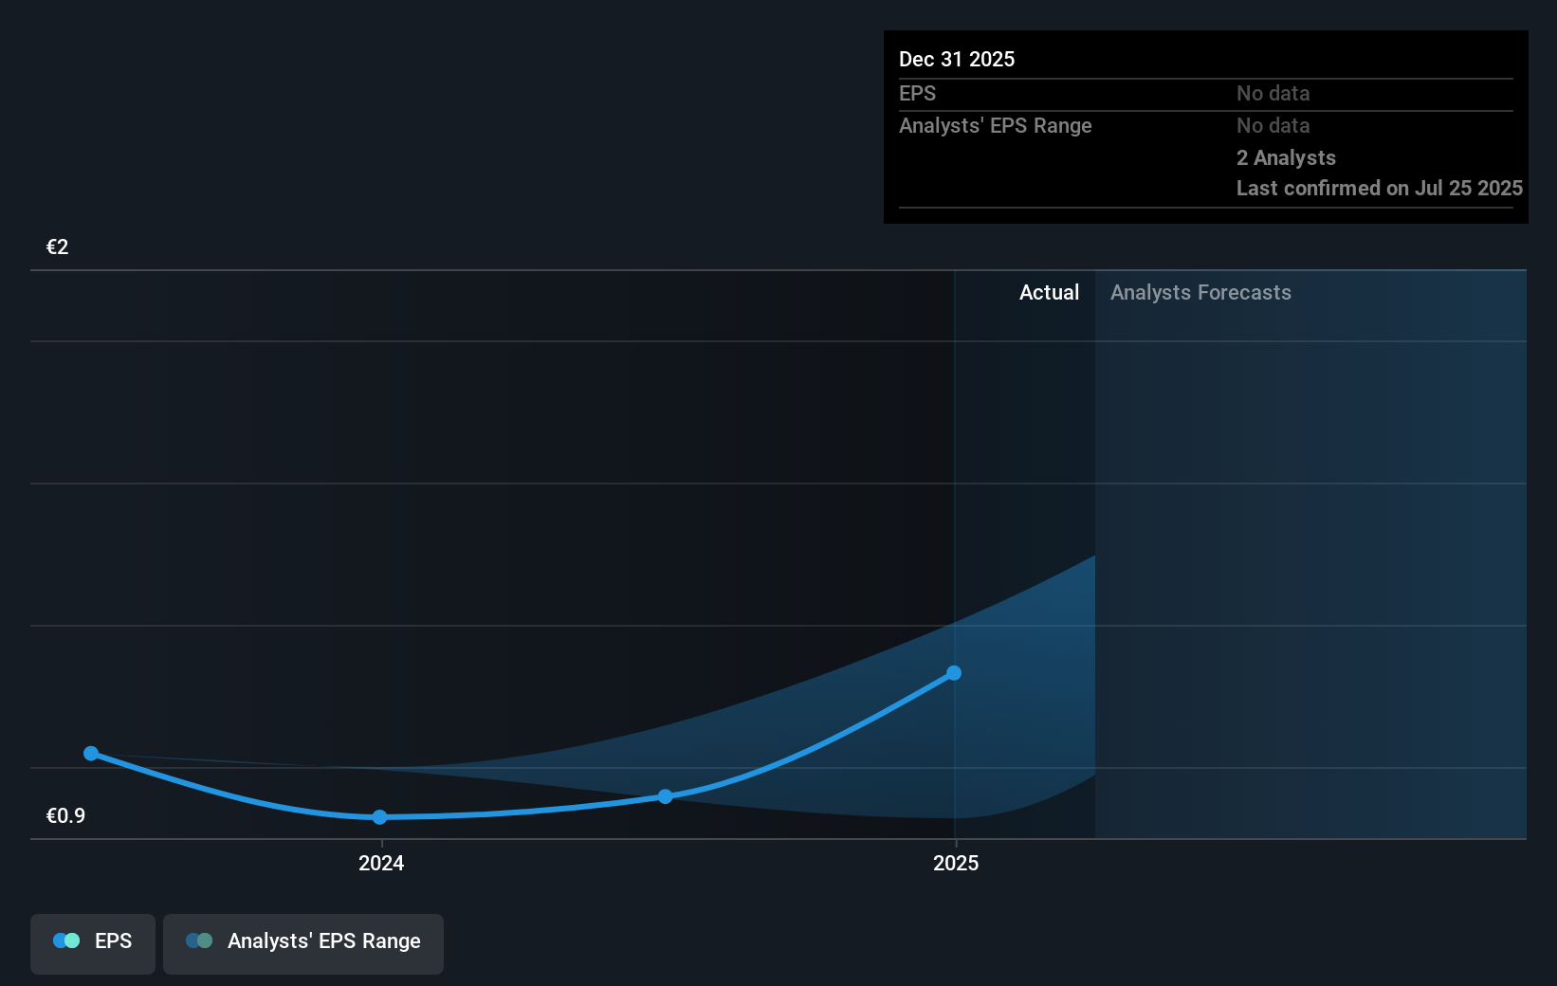Image resolution: width=1557 pixels, height=986 pixels.
Task: Toggle the EPS legend button
Action: (x=93, y=943)
